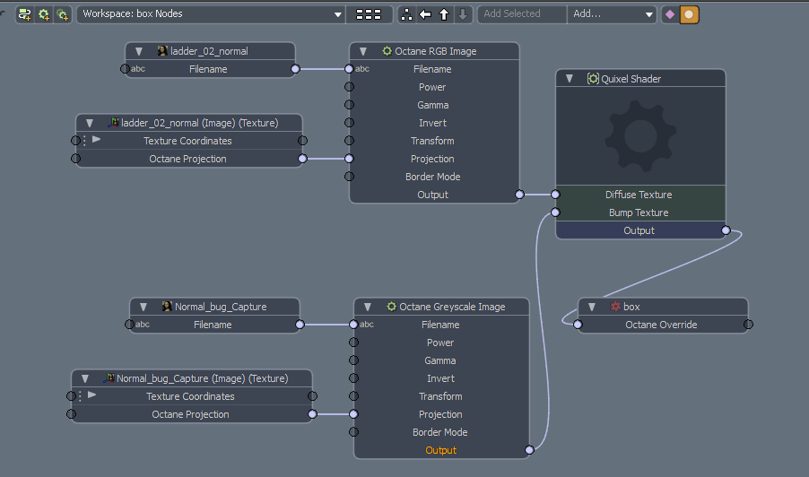Expand Texture Coordinates on Normal_bug_Capture texture node
This screenshot has height=477, width=809.
[x=91, y=395]
